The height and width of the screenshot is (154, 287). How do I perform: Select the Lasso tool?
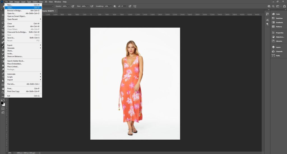pos(3,23)
